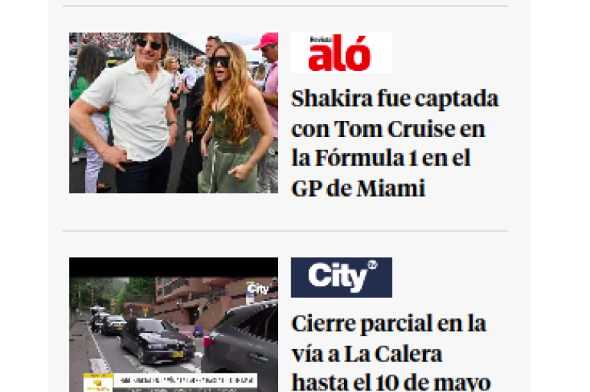Open the photo beside the Shakira headline
The image size is (590, 392).
[x=173, y=113]
